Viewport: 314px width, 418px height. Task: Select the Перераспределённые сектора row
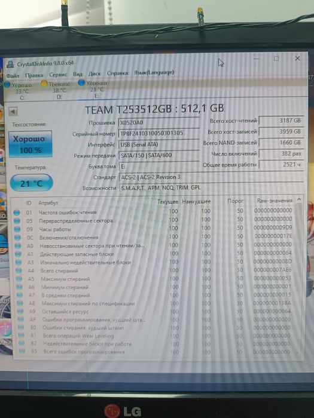(x=153, y=220)
